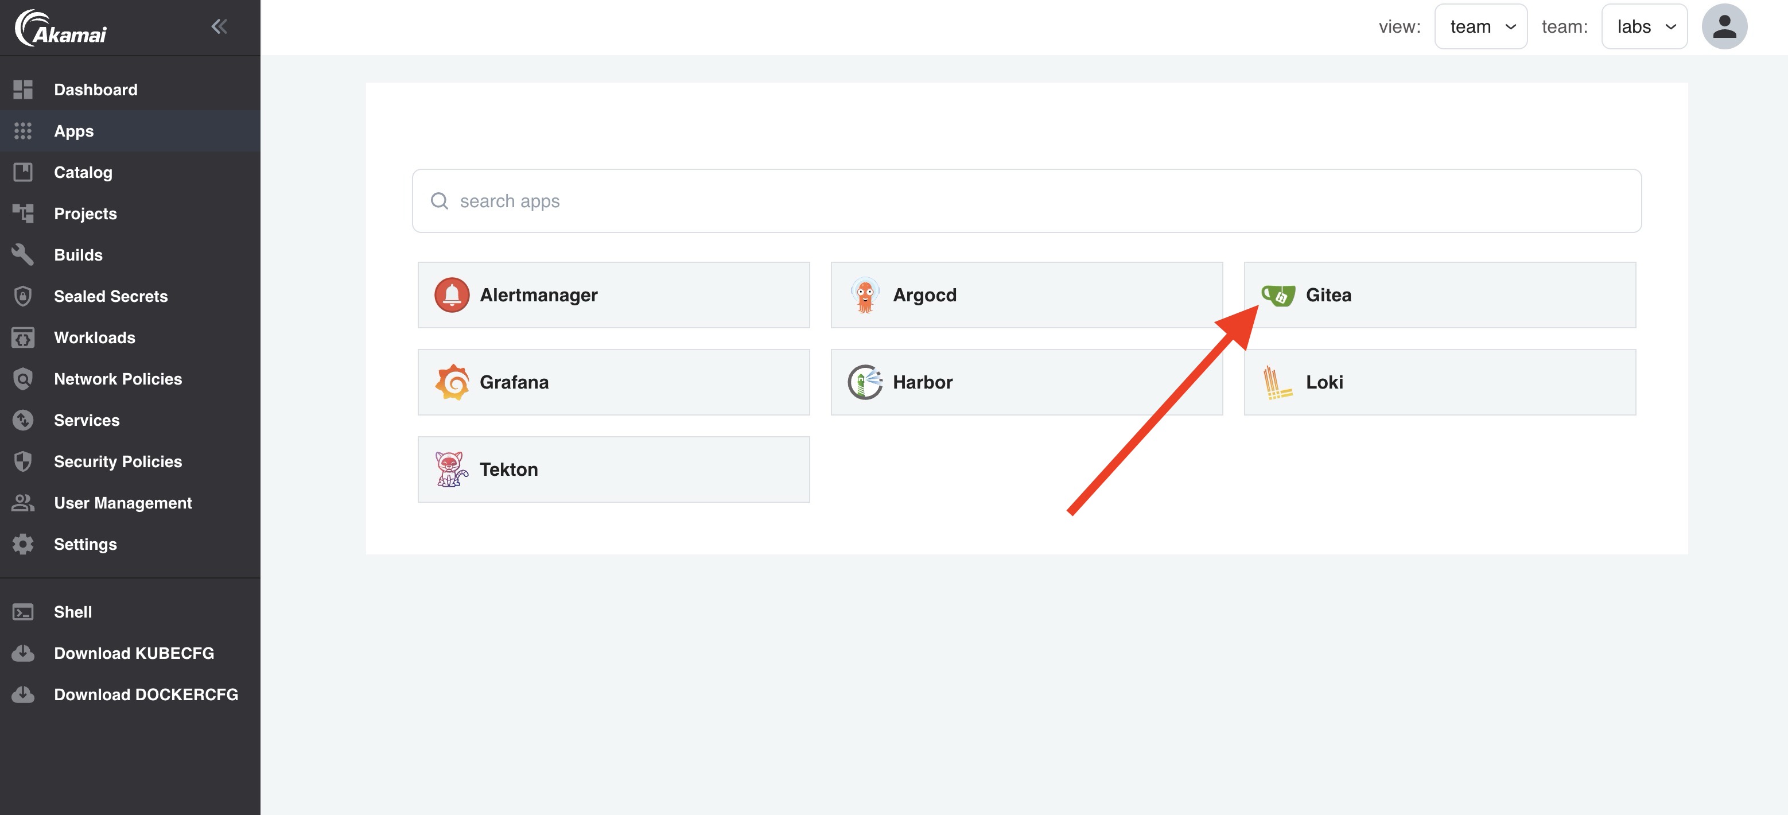Open the Argocd app card
Image resolution: width=1788 pixels, height=815 pixels.
tap(1027, 295)
